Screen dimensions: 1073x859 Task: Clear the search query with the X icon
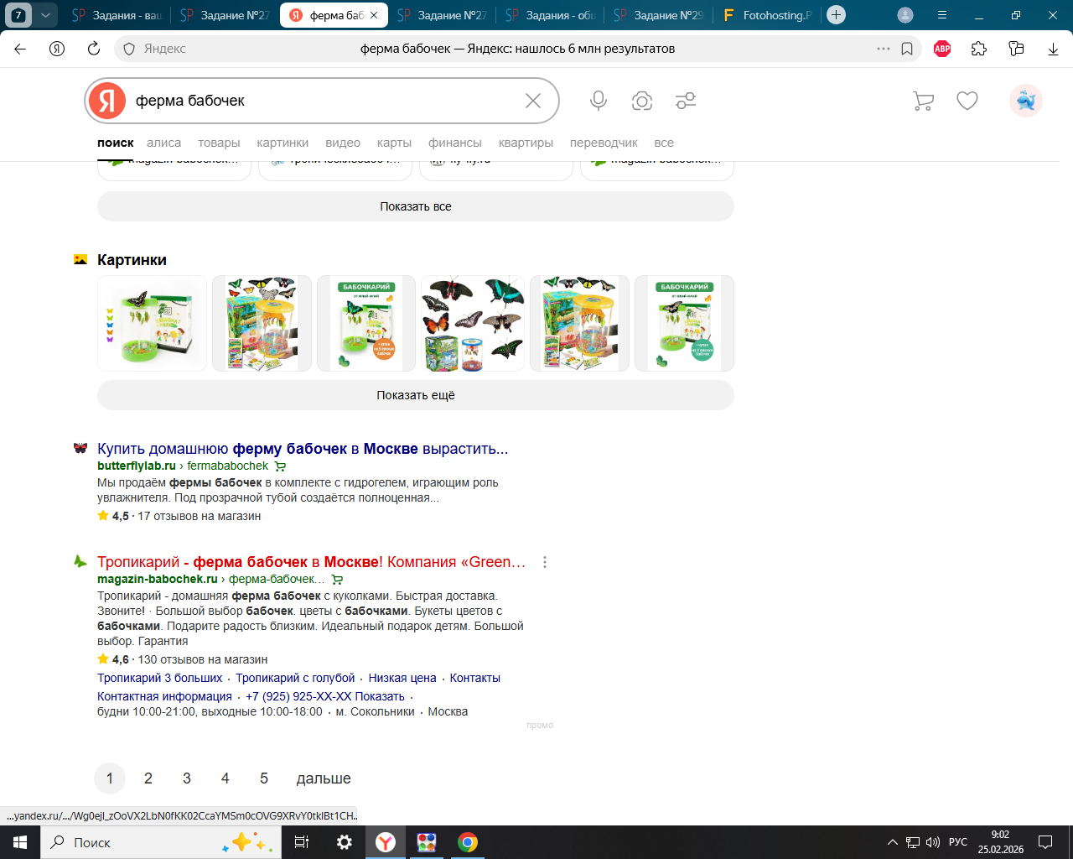pyautogui.click(x=533, y=101)
